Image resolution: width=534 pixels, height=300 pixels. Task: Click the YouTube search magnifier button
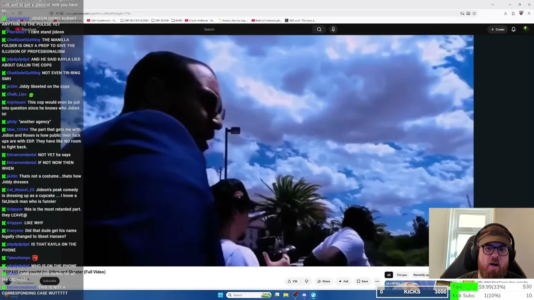[x=319, y=29]
